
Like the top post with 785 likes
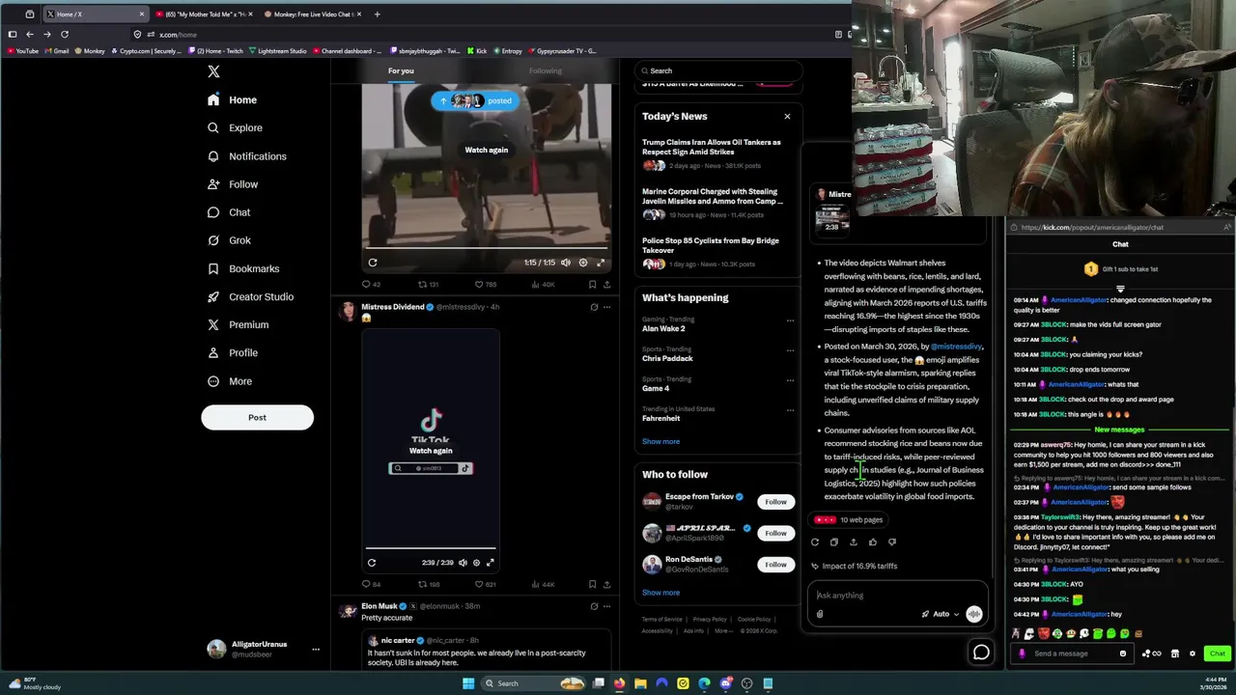479,285
